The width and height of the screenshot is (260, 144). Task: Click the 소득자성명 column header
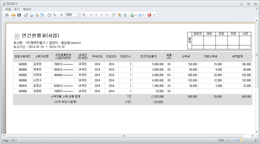pos(42,57)
